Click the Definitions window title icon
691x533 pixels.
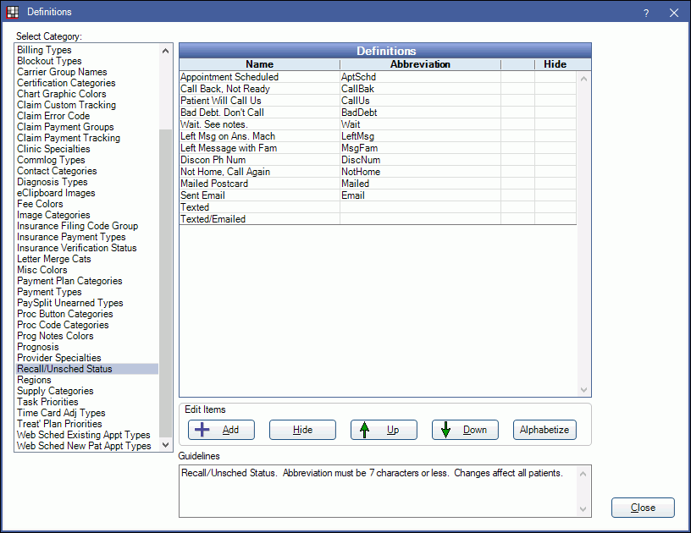13,12
